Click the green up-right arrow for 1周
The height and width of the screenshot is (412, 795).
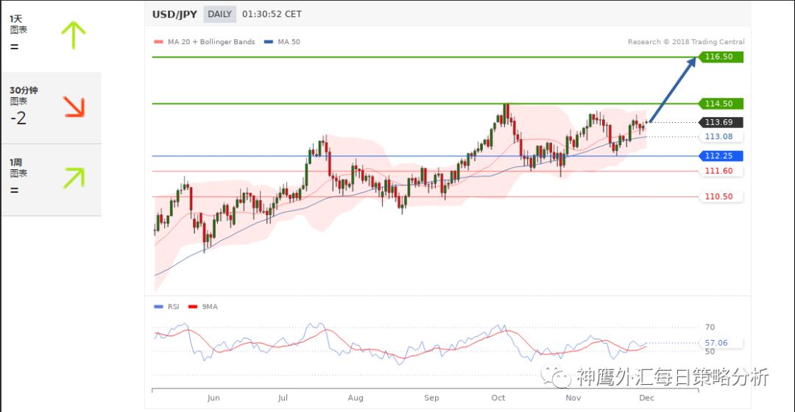pyautogui.click(x=74, y=178)
